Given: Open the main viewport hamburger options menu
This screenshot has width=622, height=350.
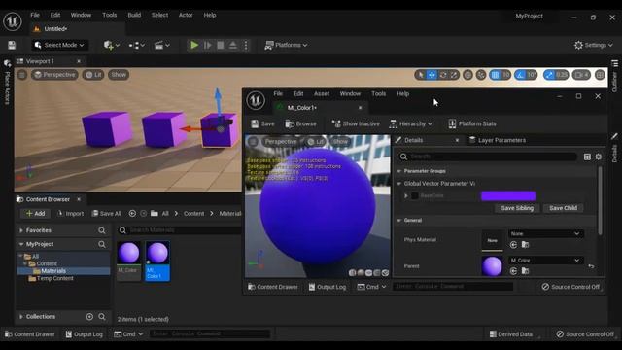Looking at the screenshot, I should [22, 75].
